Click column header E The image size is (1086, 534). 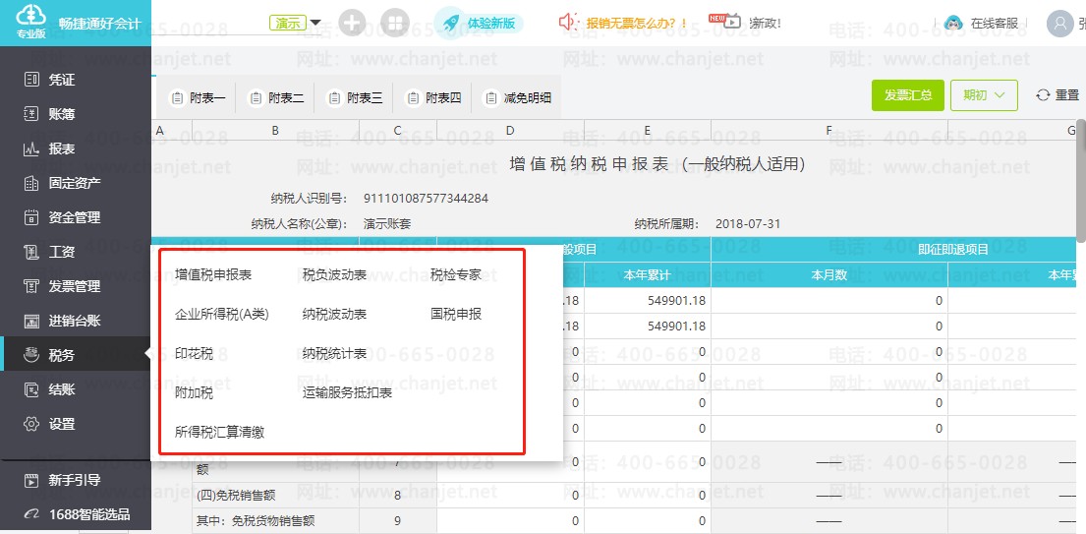(x=647, y=130)
